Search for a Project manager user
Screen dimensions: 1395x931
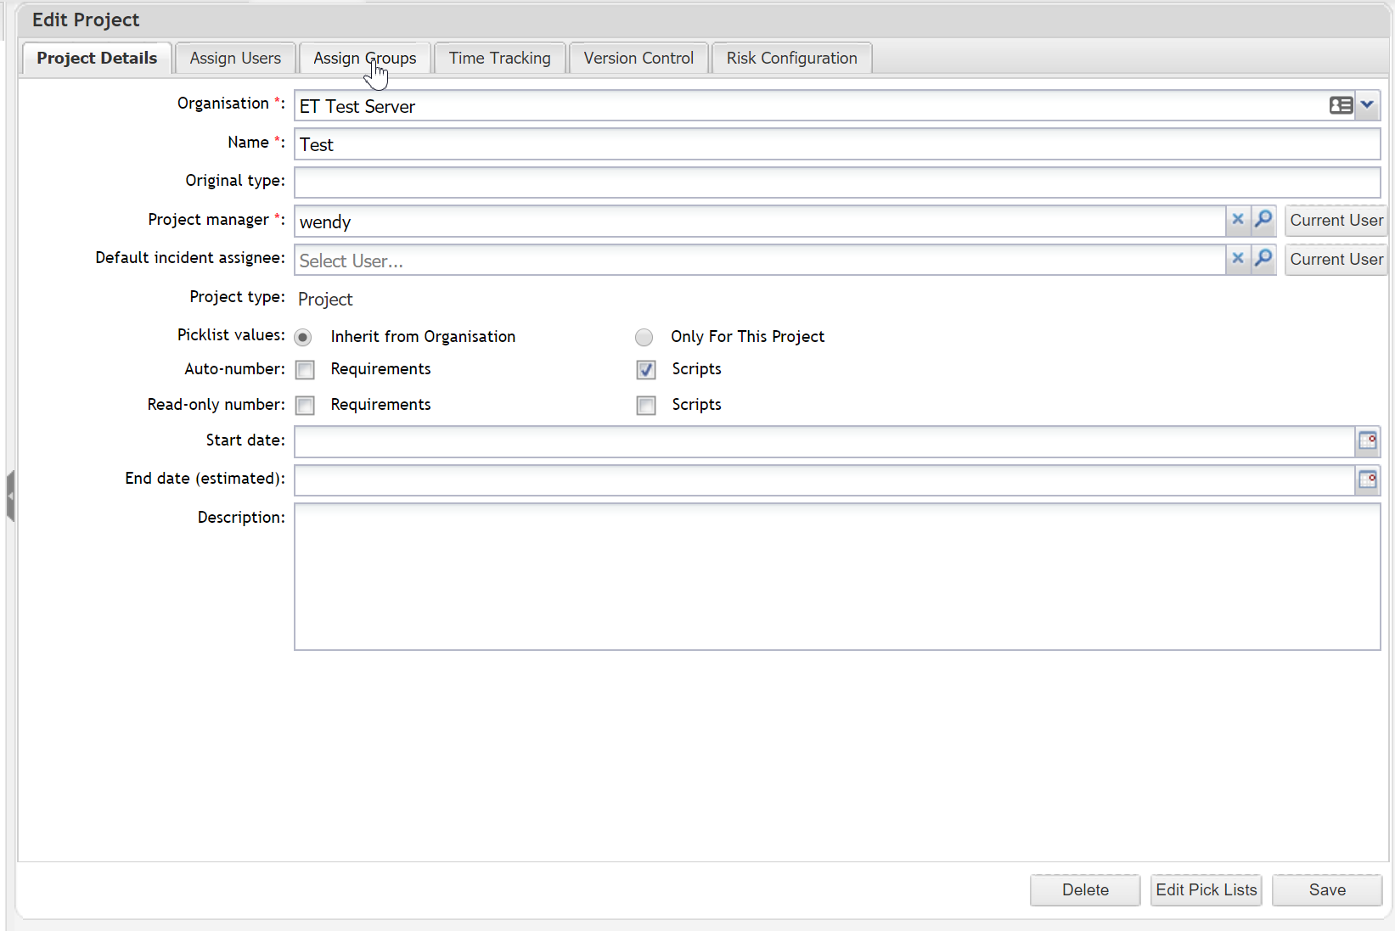(1263, 220)
